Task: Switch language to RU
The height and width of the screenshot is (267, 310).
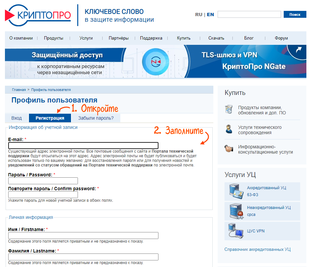Action: pos(199,15)
